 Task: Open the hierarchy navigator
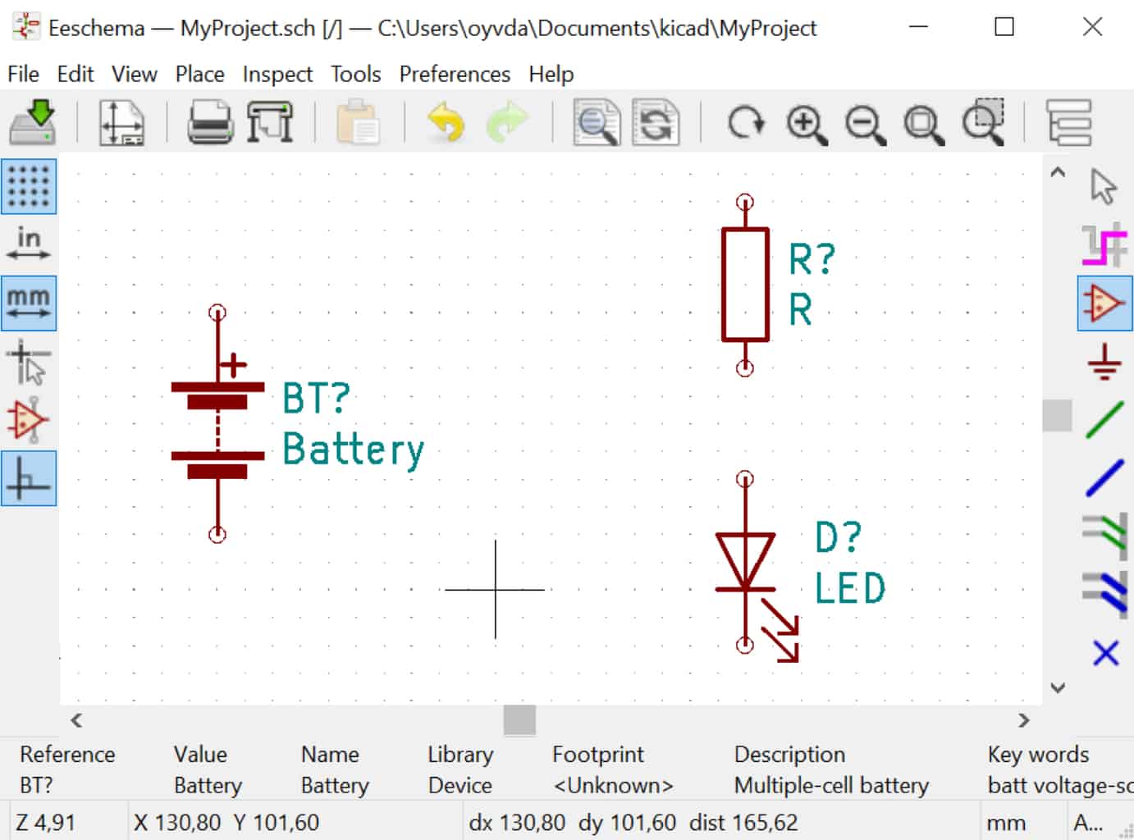pos(1067,123)
